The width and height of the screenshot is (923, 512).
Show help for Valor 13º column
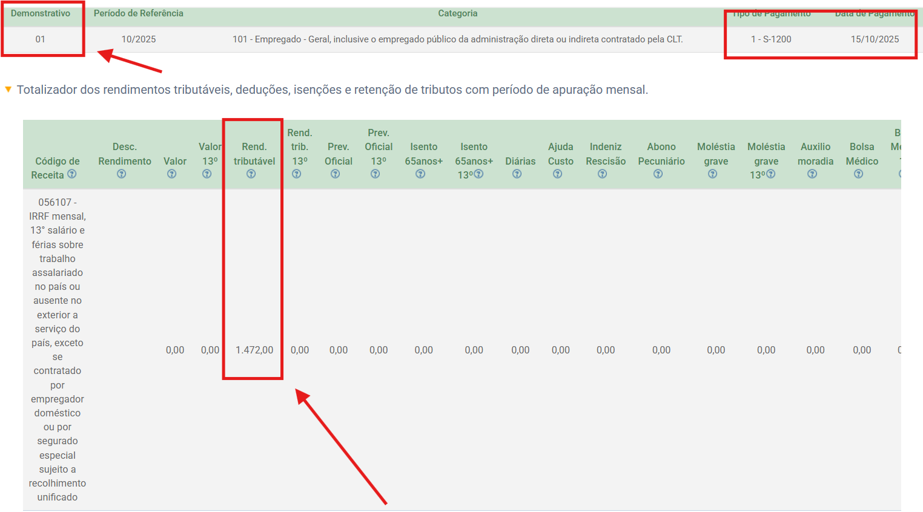click(207, 174)
